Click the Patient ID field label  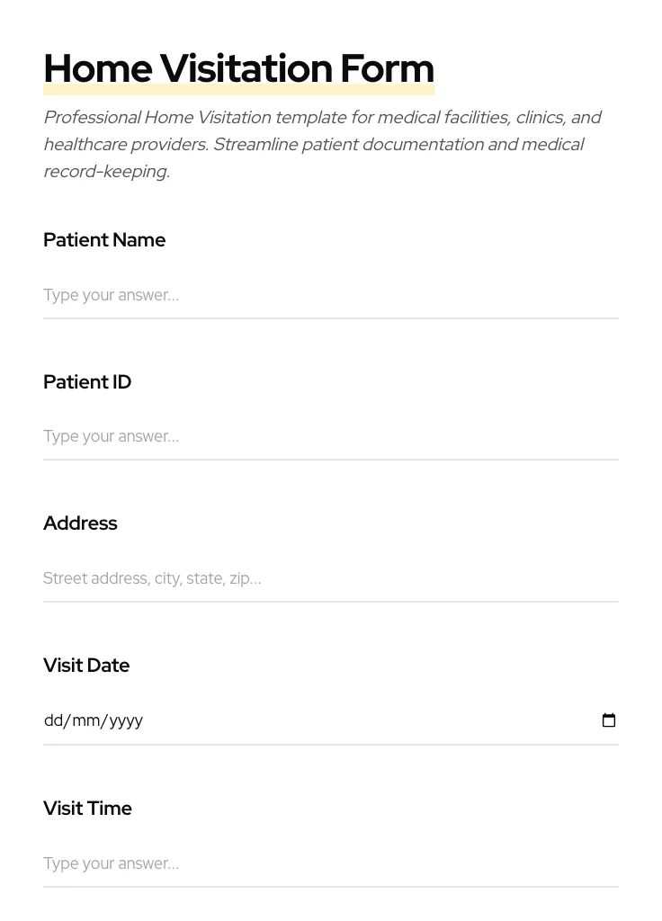(x=87, y=382)
